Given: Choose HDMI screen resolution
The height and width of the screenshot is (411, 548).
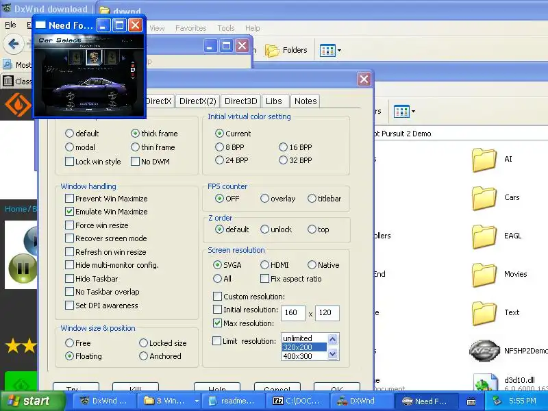Looking at the screenshot, I should [x=264, y=265].
